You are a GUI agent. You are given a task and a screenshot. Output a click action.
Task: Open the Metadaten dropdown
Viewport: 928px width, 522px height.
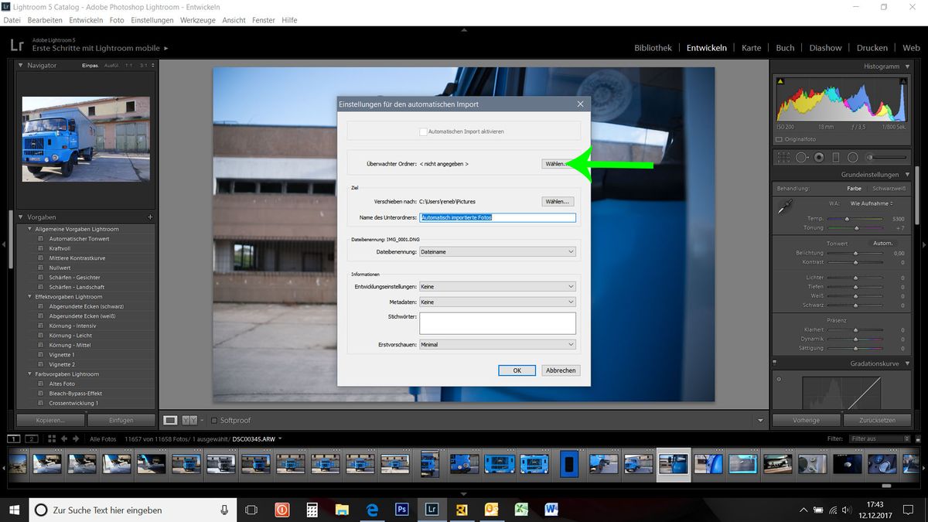(497, 302)
